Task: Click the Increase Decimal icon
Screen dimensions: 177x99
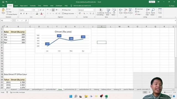Action: click(90, 13)
